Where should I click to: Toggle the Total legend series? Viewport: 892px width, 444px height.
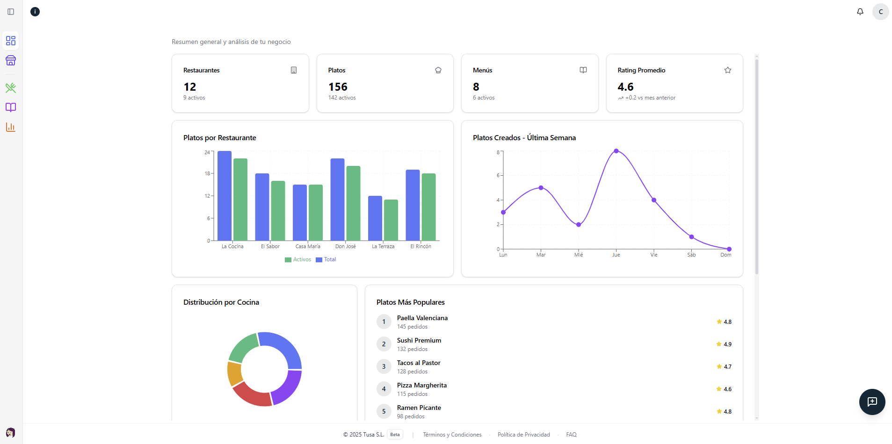[326, 260]
